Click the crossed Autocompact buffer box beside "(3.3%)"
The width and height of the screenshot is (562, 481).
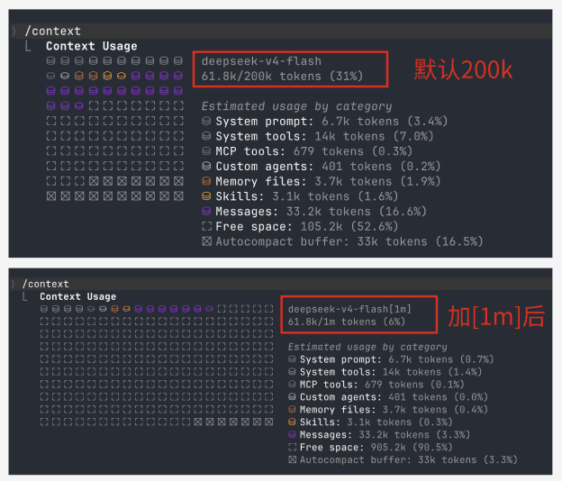(292, 460)
